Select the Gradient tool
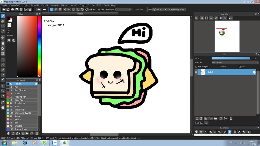Screen dimensions: 260x146 (3, 53)
